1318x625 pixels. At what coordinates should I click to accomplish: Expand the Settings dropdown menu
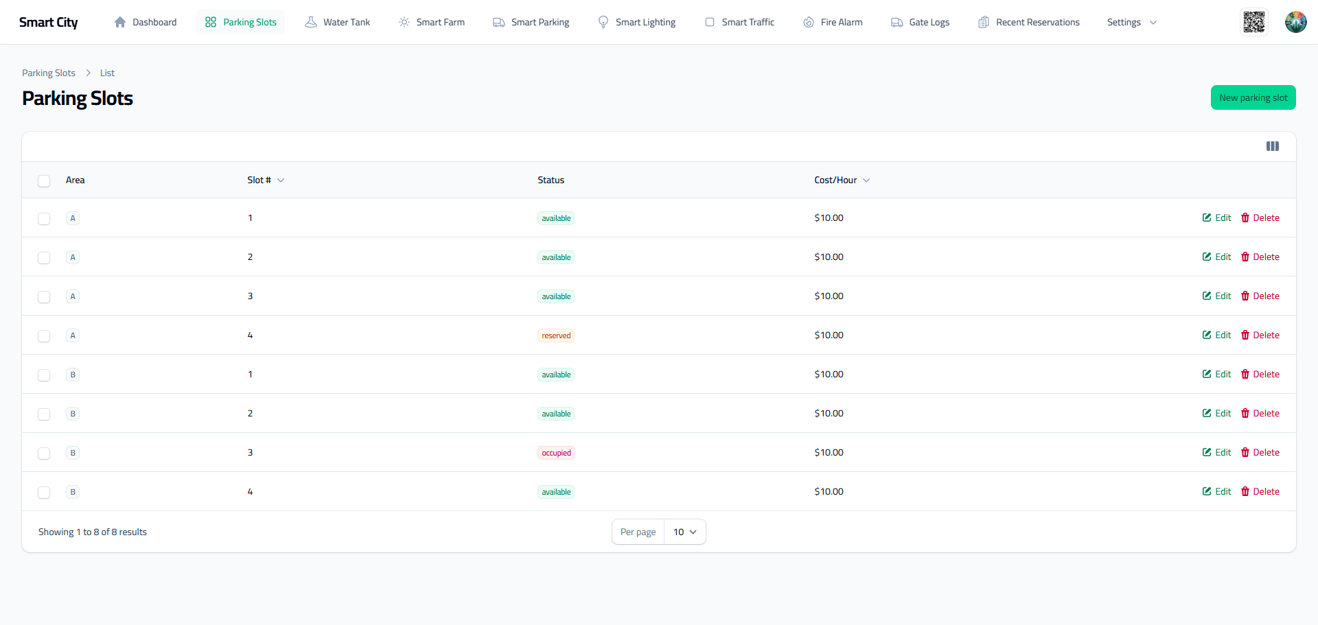[1132, 22]
